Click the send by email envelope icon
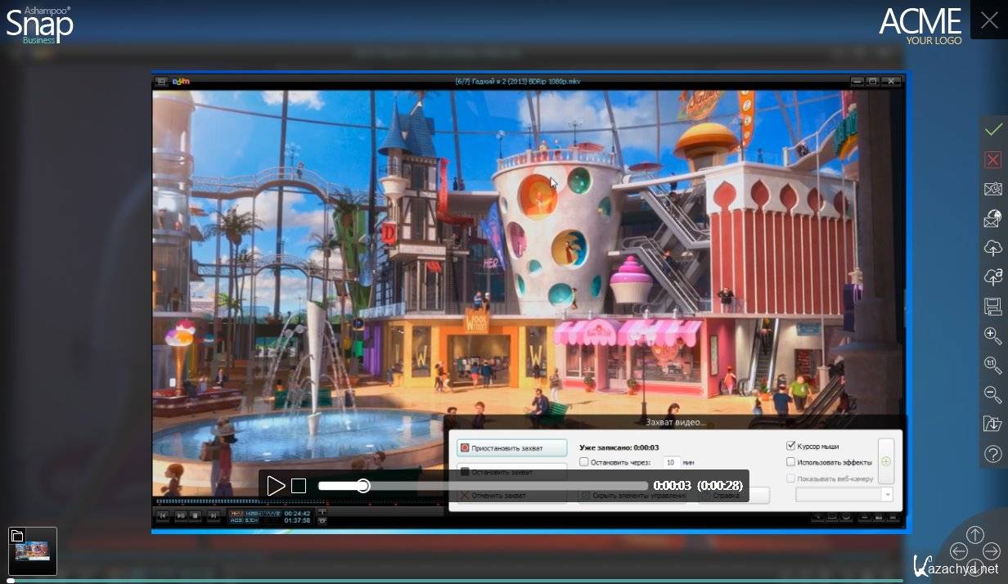 point(993,189)
